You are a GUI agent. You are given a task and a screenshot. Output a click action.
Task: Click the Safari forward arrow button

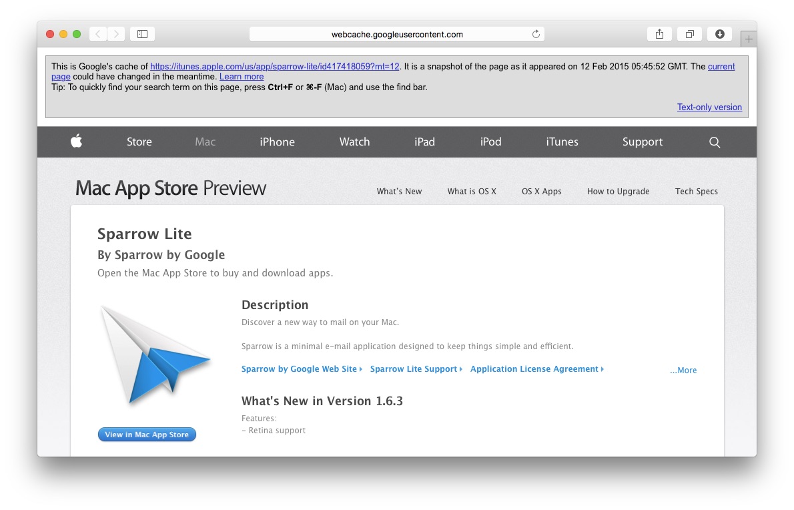point(116,34)
